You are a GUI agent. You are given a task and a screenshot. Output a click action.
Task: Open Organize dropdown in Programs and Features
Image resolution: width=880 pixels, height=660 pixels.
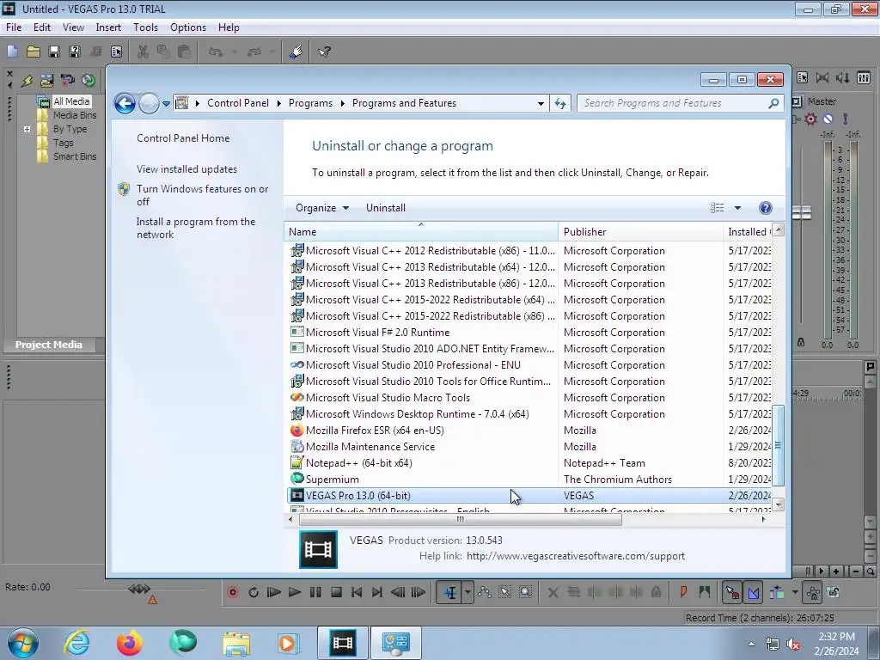pyautogui.click(x=322, y=208)
